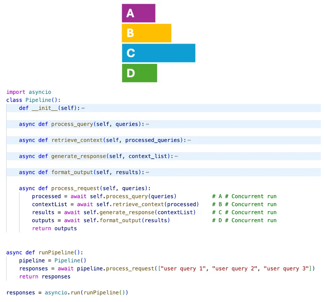325x302 pixels.
Task: Click the 'return responses' statement
Action: coord(45,277)
